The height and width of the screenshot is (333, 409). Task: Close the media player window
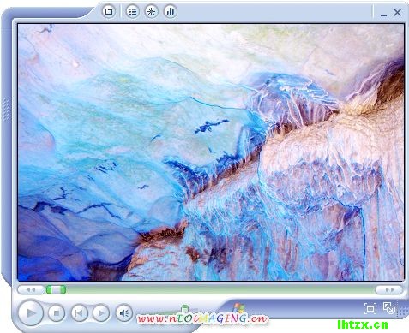(397, 12)
